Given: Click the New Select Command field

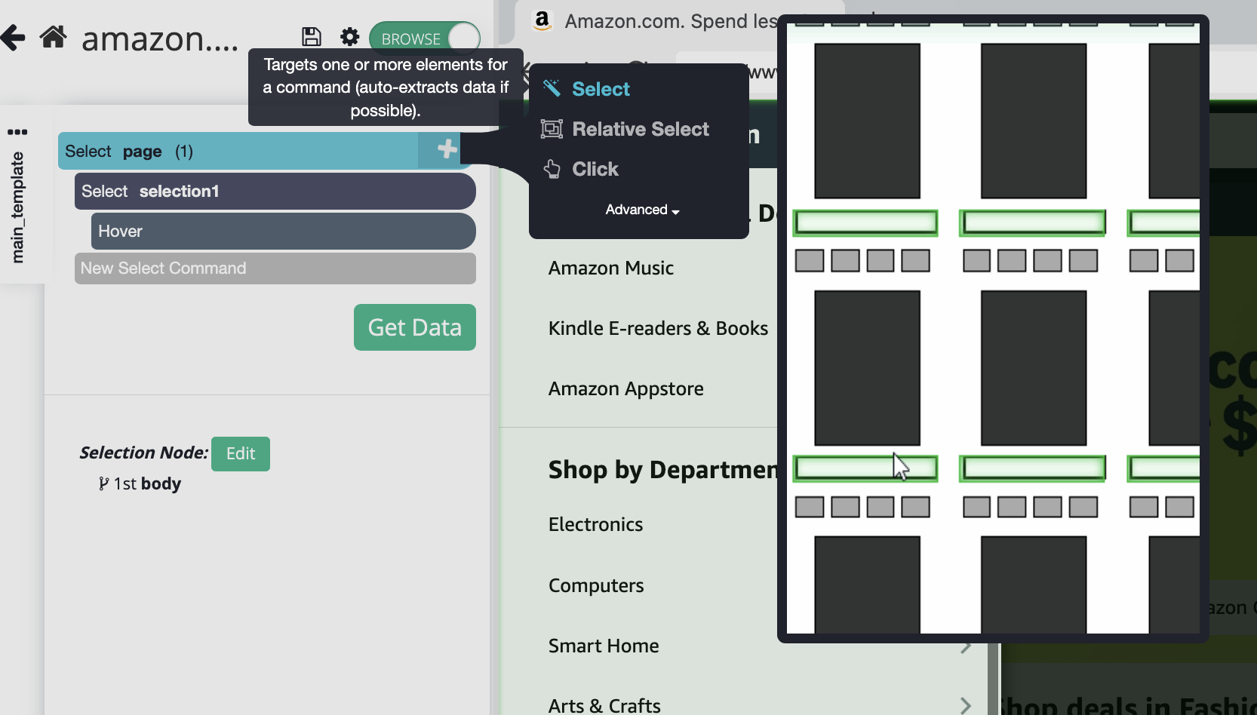Looking at the screenshot, I should pyautogui.click(x=275, y=269).
